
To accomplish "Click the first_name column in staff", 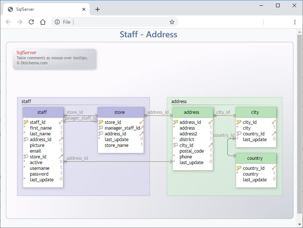I will tap(41, 128).
